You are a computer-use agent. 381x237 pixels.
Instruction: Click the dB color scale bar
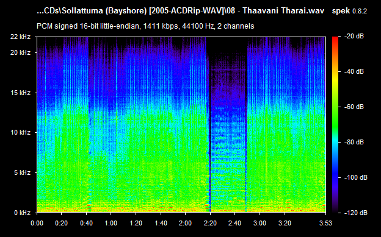(335, 125)
